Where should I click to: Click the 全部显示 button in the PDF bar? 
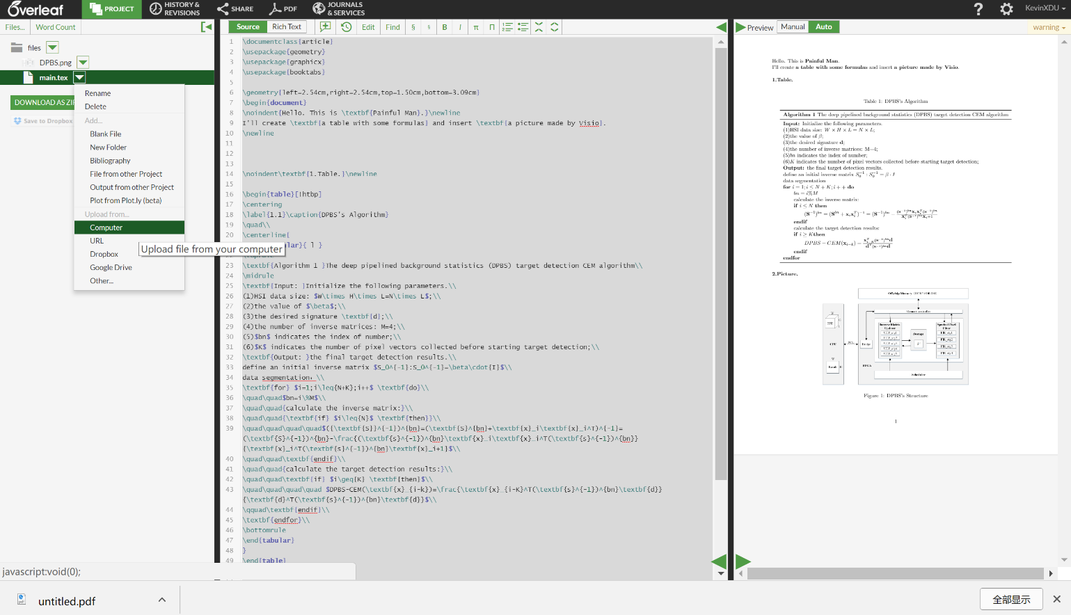point(1010,598)
